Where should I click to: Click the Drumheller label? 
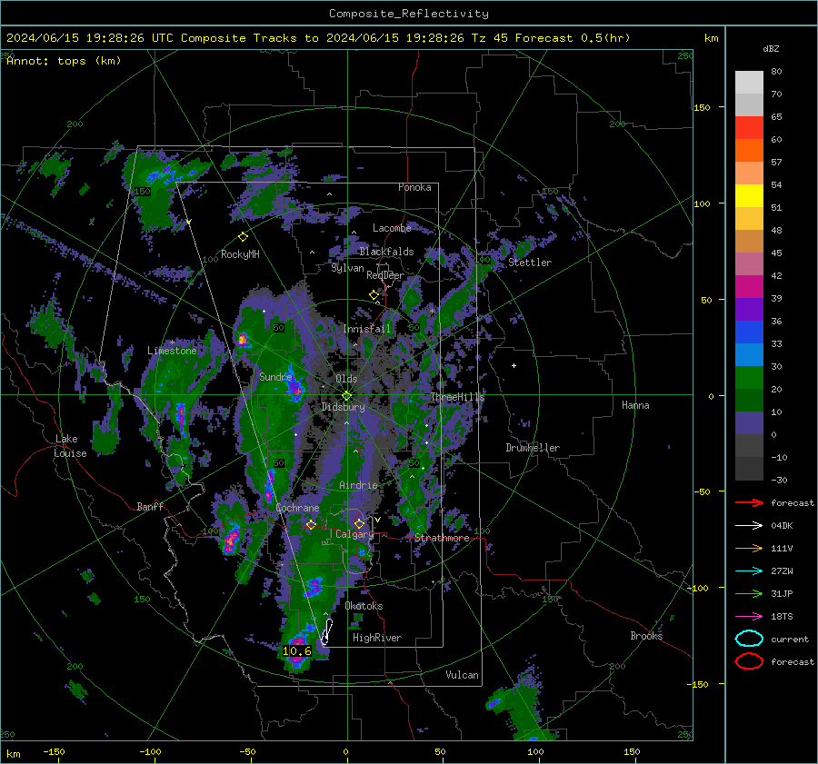pyautogui.click(x=533, y=448)
